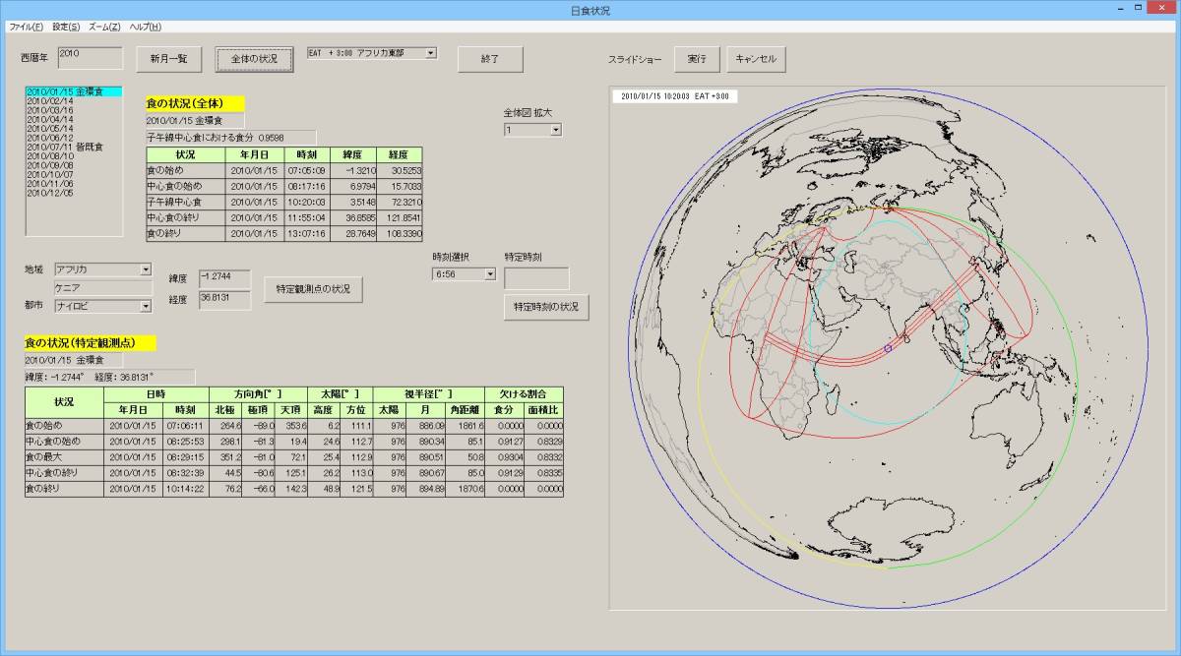Click the ケニア country field
This screenshot has height=656, width=1181.
coord(102,288)
